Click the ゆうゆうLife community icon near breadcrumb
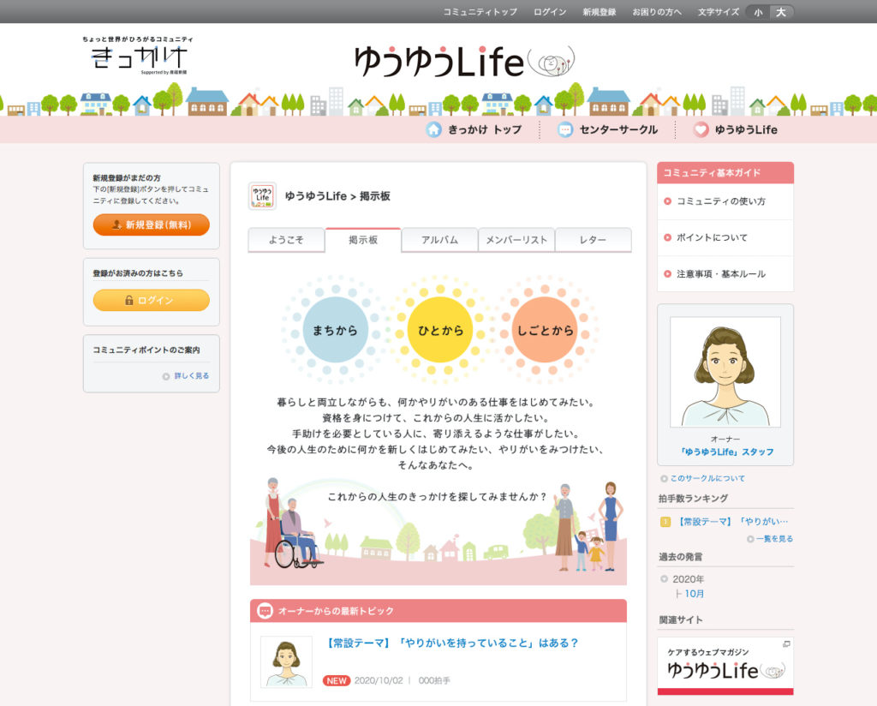877x706 pixels. click(x=262, y=196)
